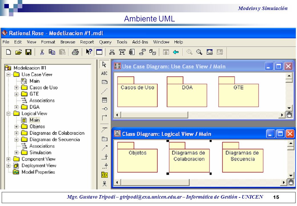Viewport: 297px width, 206px height.
Task: Expand the GTE folder in the browser
Action: point(16,94)
